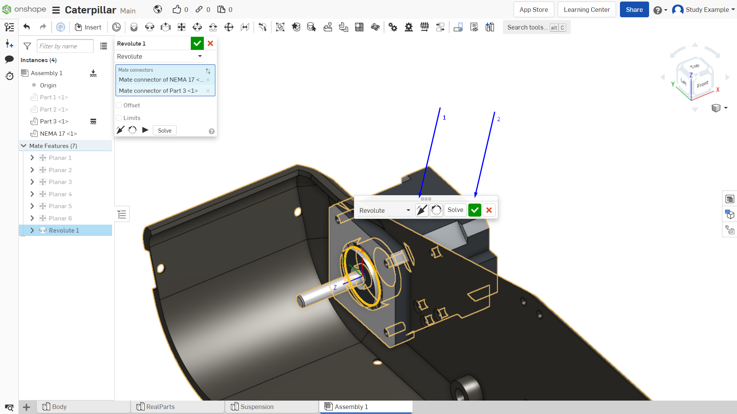Click in the Filter by name field
The image size is (737, 414).
(65, 46)
